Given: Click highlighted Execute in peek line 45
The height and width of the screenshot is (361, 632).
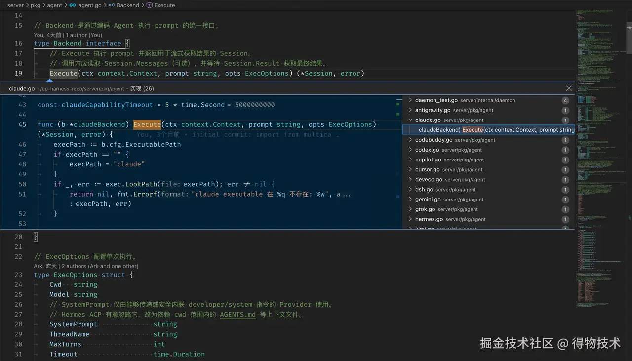Looking at the screenshot, I should [147, 124].
